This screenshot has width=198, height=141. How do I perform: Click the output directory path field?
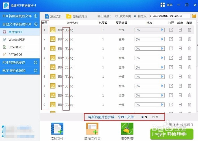170,16
